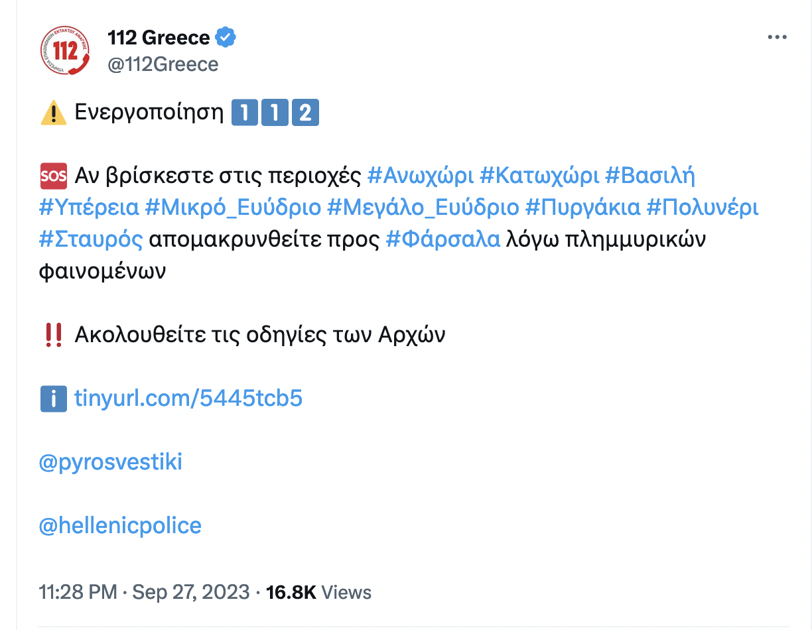The image size is (812, 630).
Task: Click the @112Greece handle
Action: tap(163, 64)
